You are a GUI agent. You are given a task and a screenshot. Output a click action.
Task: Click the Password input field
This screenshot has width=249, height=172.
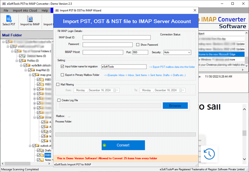(107, 45)
